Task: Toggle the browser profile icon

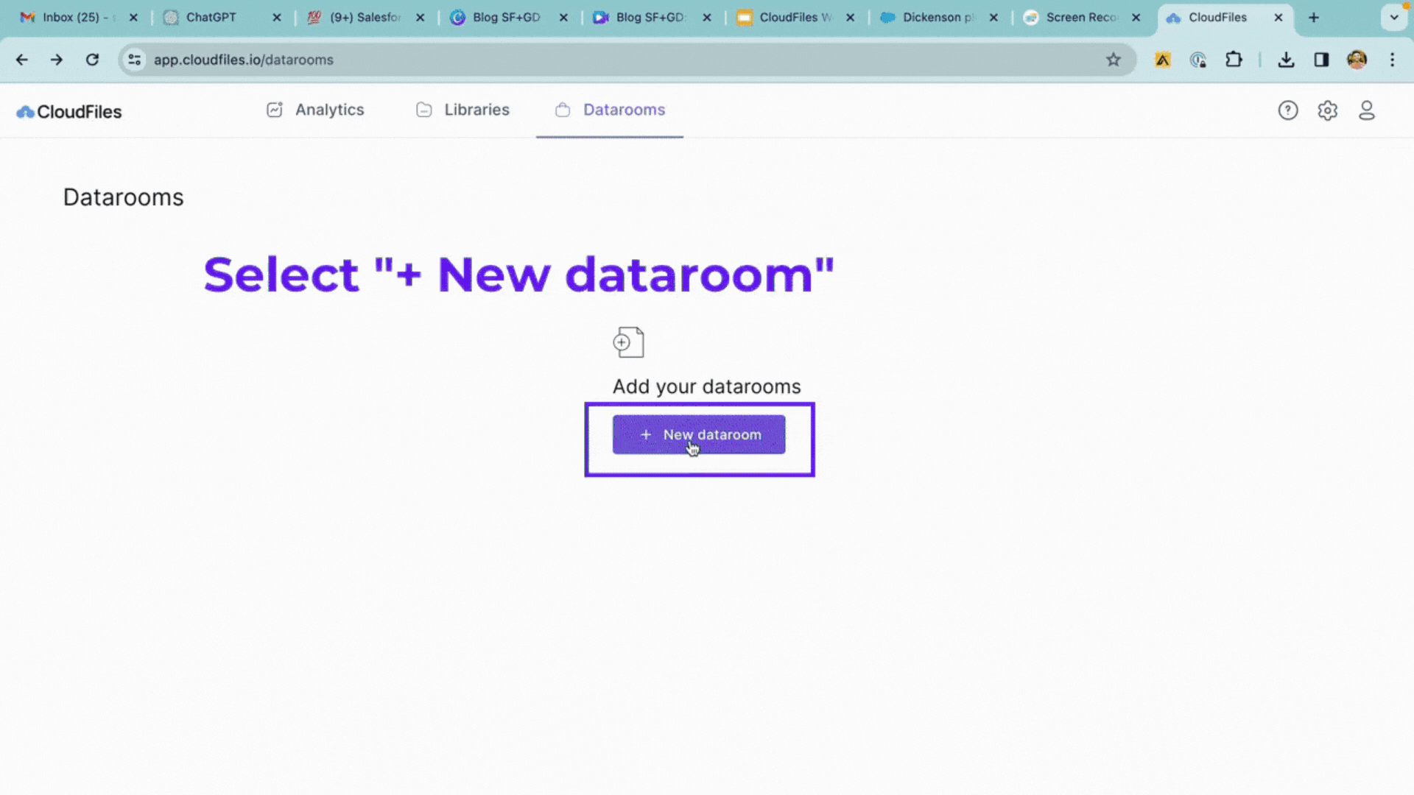Action: pyautogui.click(x=1357, y=59)
